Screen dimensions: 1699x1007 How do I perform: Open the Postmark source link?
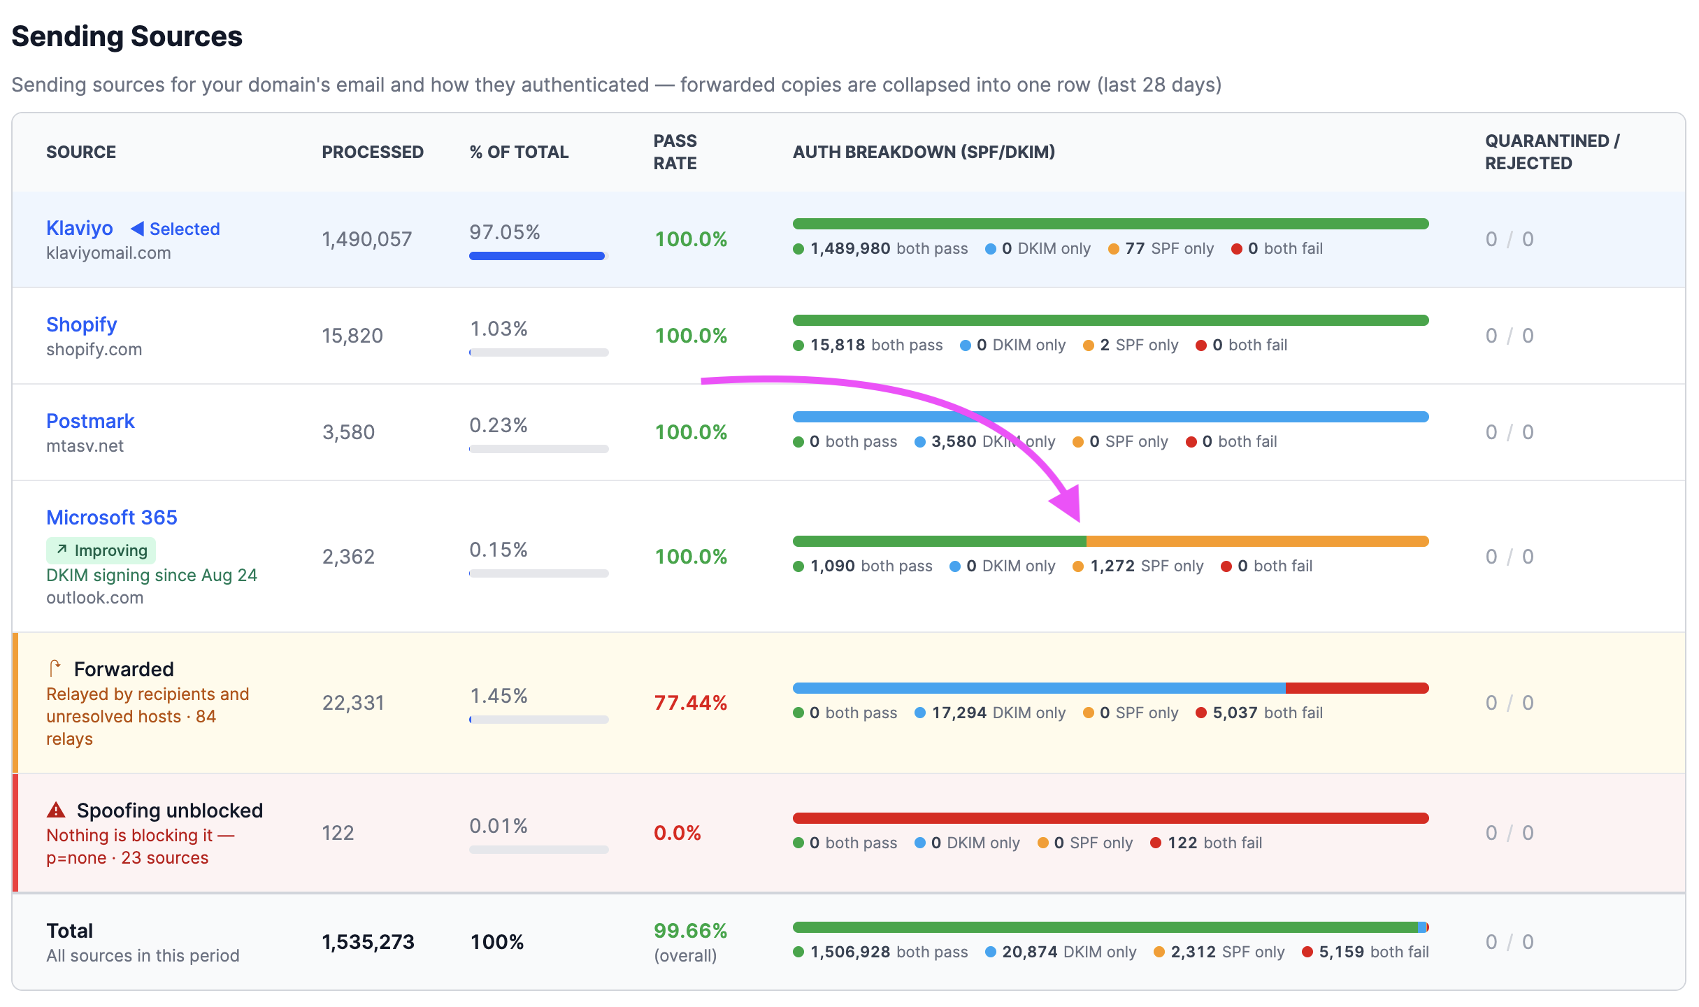pyautogui.click(x=90, y=421)
